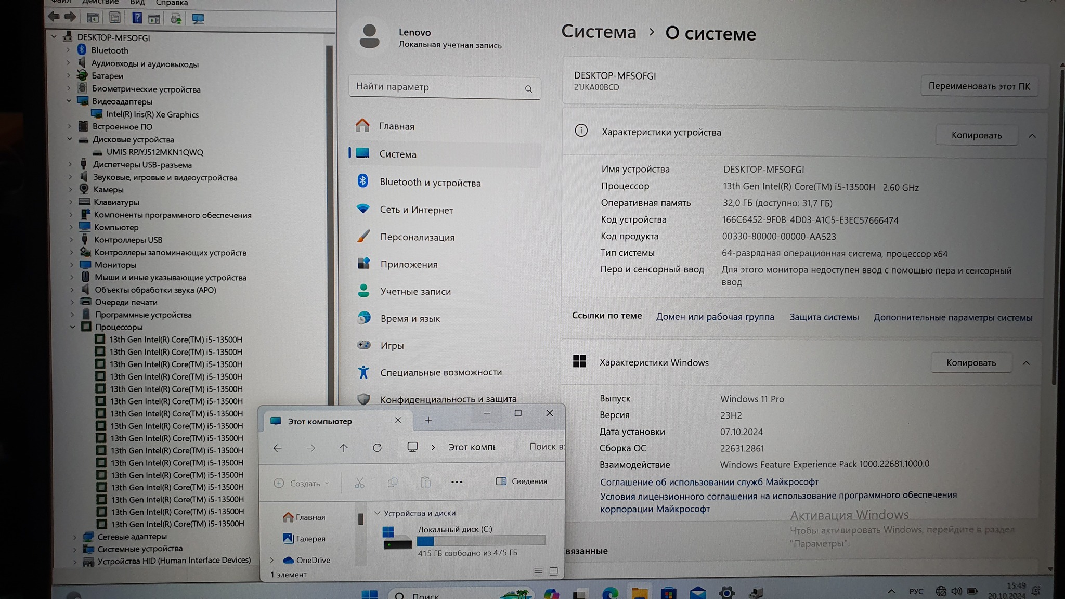
Task: Open Microsoft Edge from the taskbar
Action: pyautogui.click(x=610, y=593)
